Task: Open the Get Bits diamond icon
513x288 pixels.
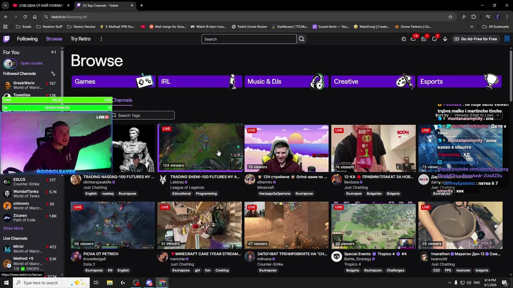Action: coord(445,39)
